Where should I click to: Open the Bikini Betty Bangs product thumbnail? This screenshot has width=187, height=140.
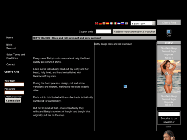pos(169,77)
